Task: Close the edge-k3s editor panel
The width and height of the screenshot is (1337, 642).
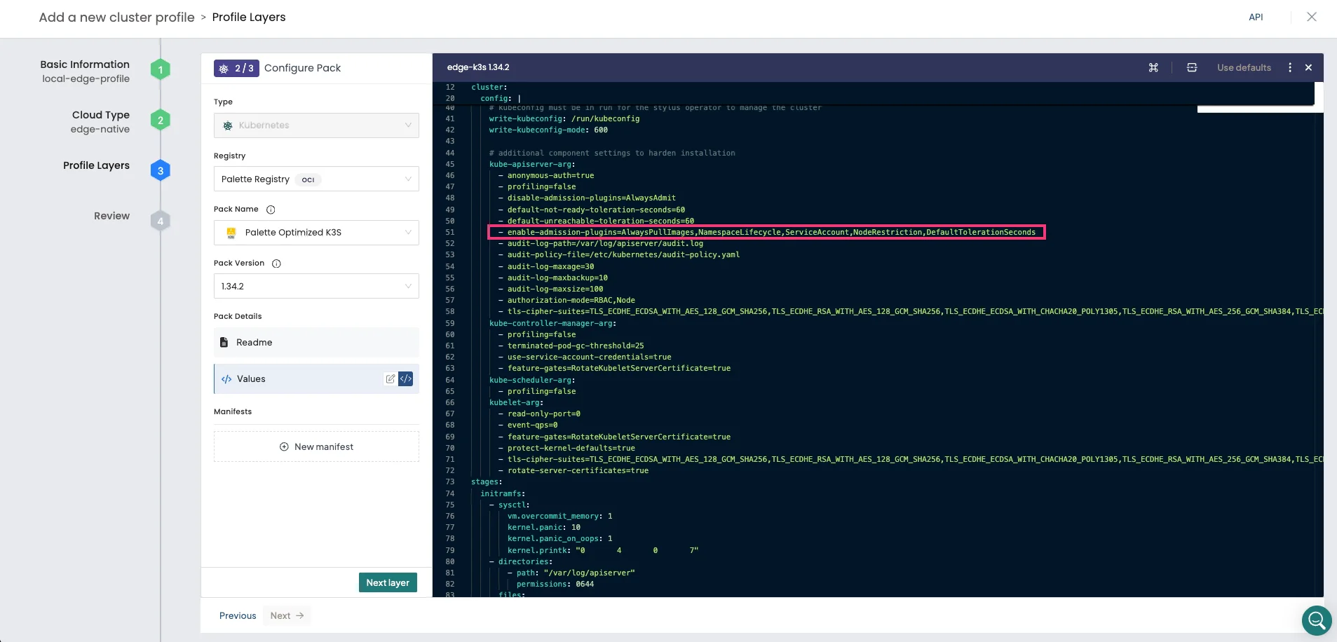Action: click(1308, 67)
